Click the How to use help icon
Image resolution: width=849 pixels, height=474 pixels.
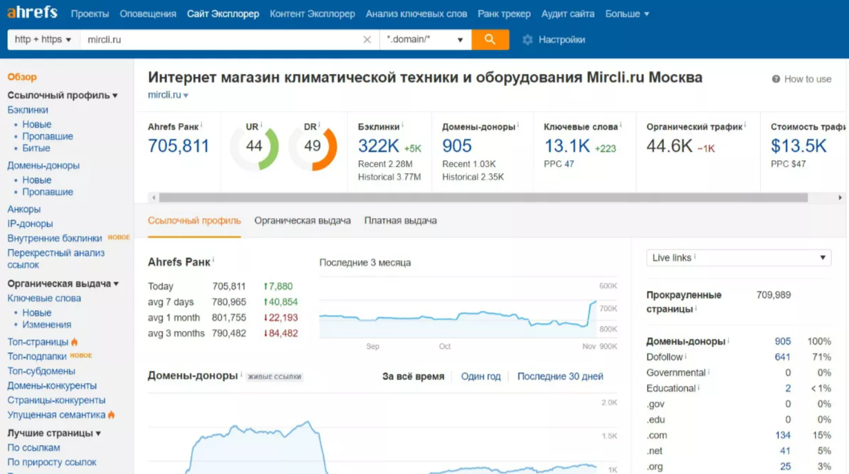pyautogui.click(x=776, y=79)
